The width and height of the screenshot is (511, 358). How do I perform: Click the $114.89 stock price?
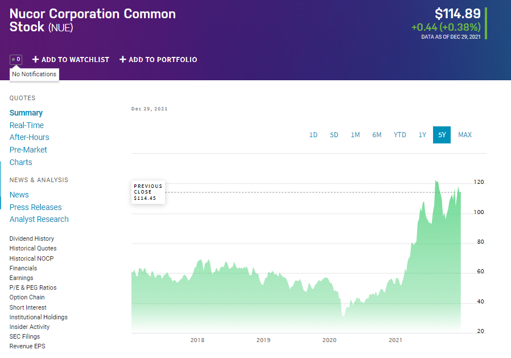(458, 14)
